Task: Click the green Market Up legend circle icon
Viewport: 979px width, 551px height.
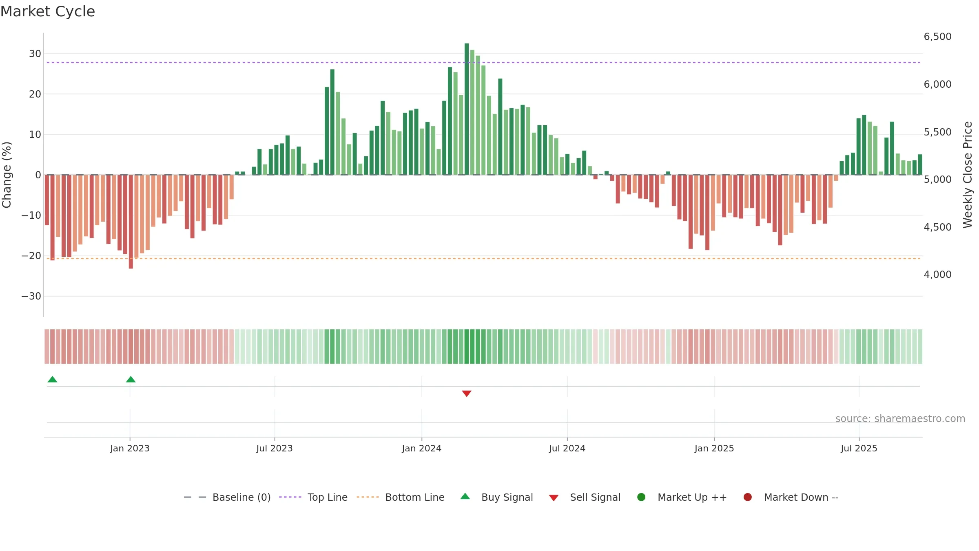Action: [x=641, y=497]
